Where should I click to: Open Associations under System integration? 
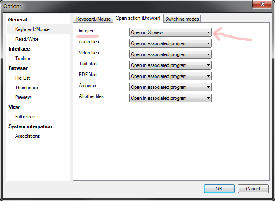[x=27, y=136]
